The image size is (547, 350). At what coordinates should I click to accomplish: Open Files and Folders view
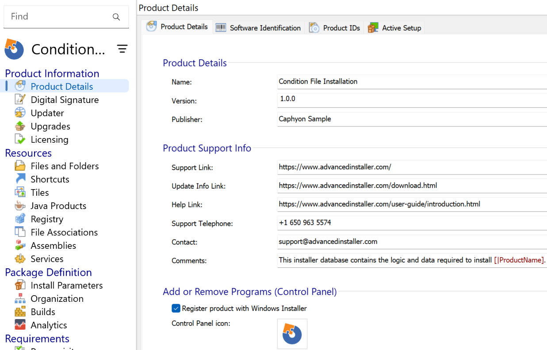65,166
